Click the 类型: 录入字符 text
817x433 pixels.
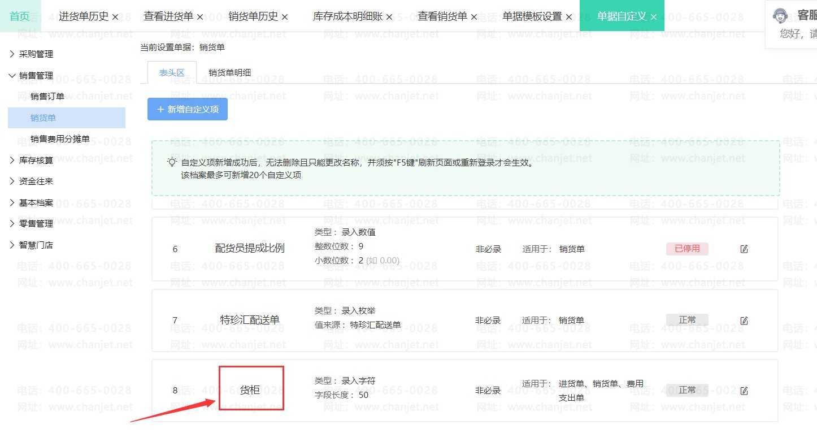pos(345,381)
